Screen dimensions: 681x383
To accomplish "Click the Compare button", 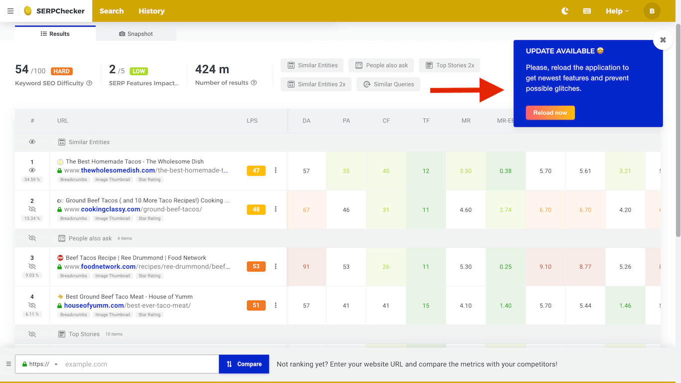I will [244, 364].
